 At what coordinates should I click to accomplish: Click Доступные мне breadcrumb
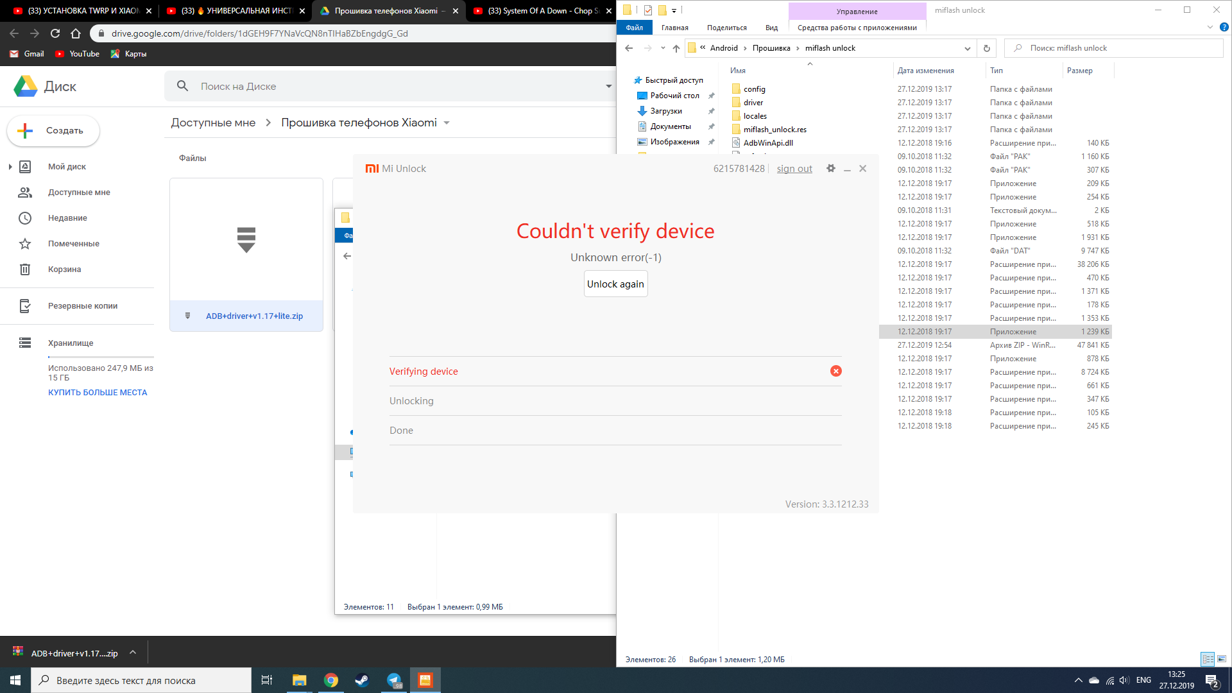213,123
